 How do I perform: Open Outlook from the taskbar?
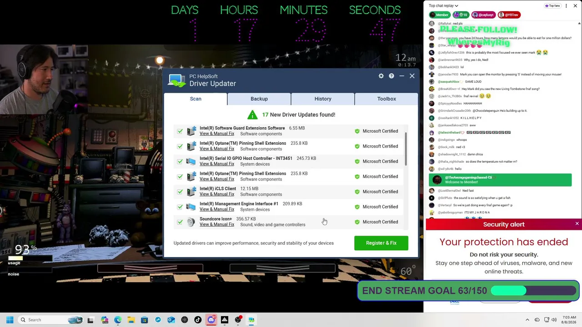pyautogui.click(x=171, y=320)
